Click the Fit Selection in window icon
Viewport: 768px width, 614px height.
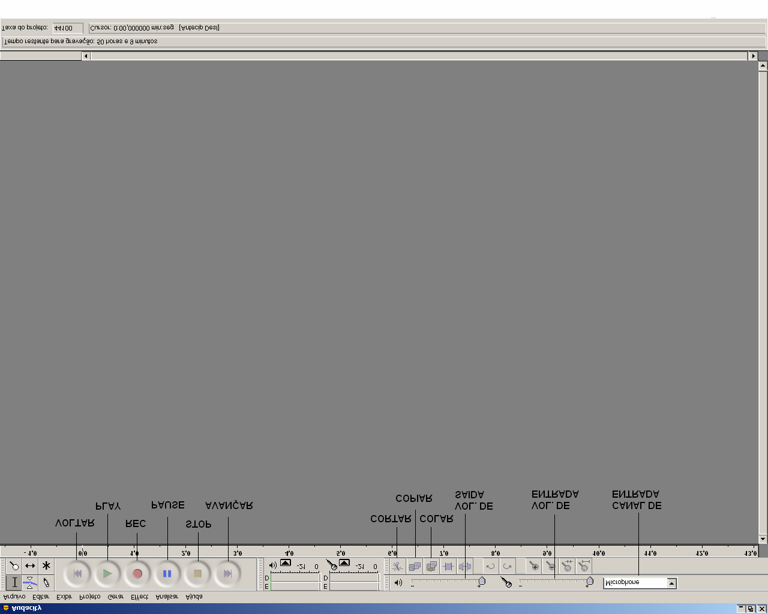point(567,566)
